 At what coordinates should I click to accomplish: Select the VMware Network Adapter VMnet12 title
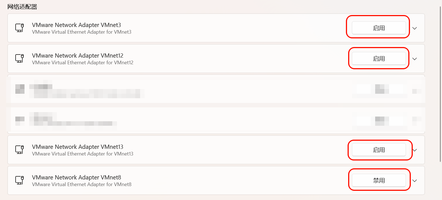(77, 55)
